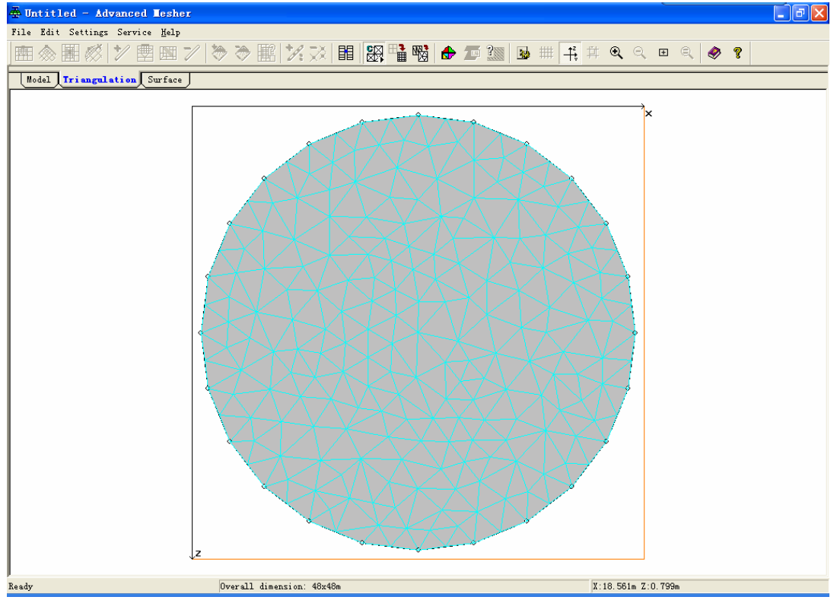Click the yellow figure picture icon
Screen dimensions: 837x600
[524, 53]
